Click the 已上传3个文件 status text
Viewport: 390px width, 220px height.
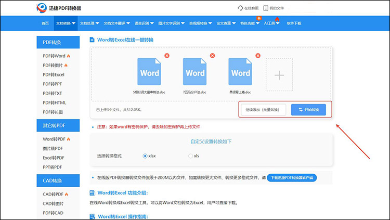119,110
